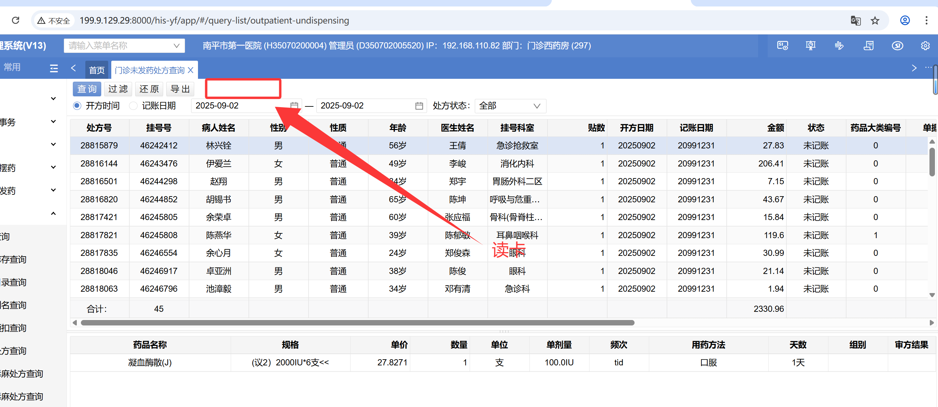This screenshot has width=938, height=407.
Task: Collapse the sidebar menu with hamburger icon
Action: pyautogui.click(x=54, y=68)
